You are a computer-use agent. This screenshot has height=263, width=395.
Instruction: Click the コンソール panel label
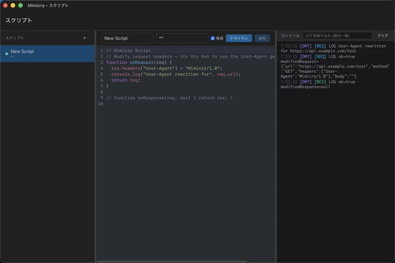[x=290, y=36]
